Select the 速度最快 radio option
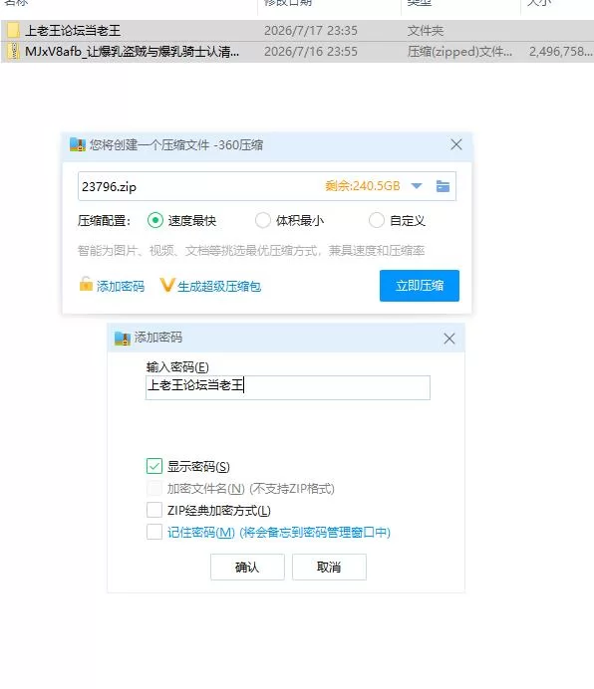The width and height of the screenshot is (594, 689). [x=155, y=220]
